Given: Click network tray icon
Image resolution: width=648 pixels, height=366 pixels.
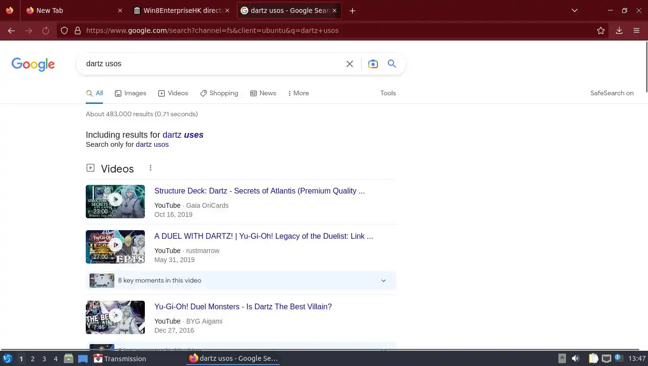Looking at the screenshot, I should (x=606, y=358).
